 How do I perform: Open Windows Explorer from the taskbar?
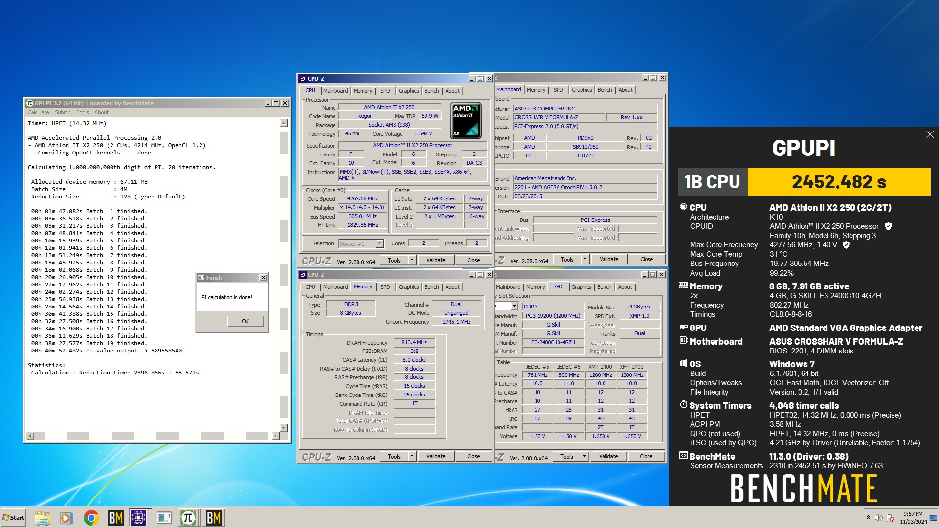point(43,518)
